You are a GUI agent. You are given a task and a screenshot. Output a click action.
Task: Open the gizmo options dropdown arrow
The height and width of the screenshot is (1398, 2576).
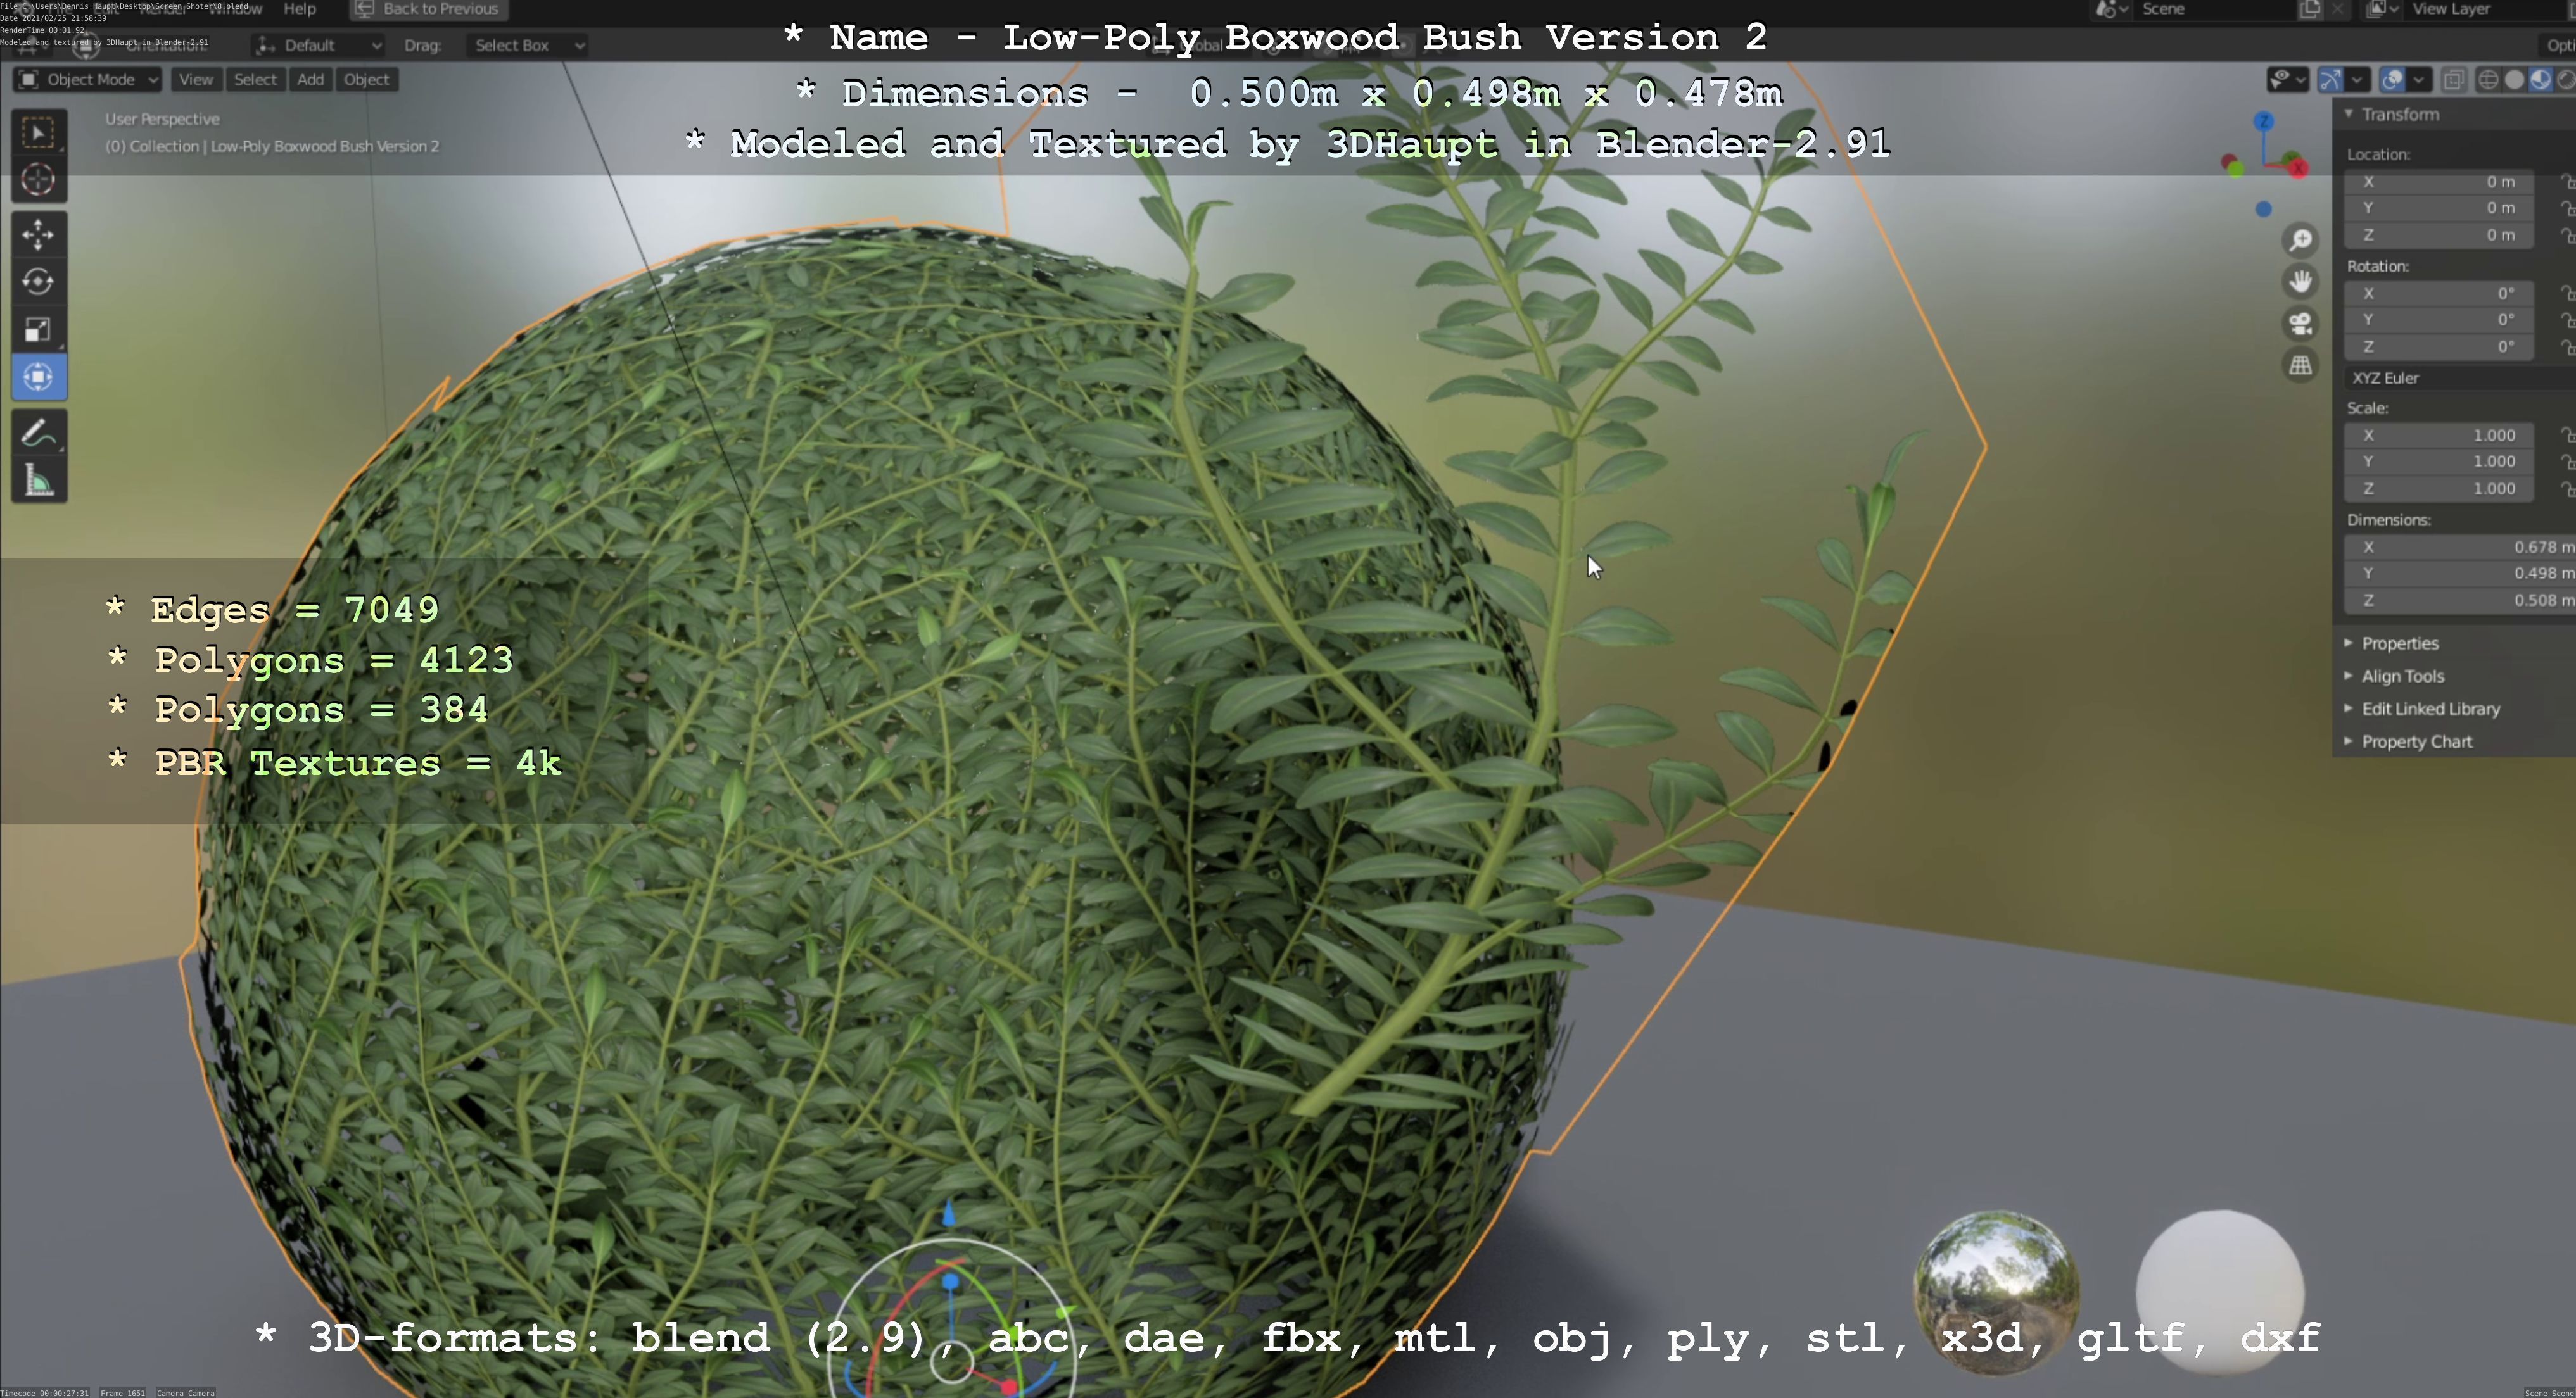coord(2357,80)
